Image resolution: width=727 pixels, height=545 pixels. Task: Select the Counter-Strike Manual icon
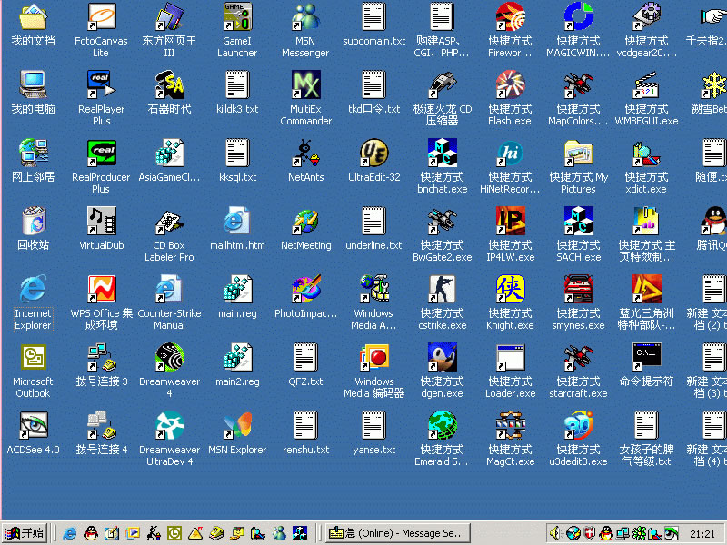click(169, 289)
